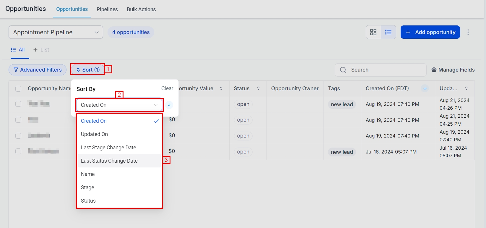Click the Add opportunity button
The width and height of the screenshot is (486, 228).
[x=430, y=32]
